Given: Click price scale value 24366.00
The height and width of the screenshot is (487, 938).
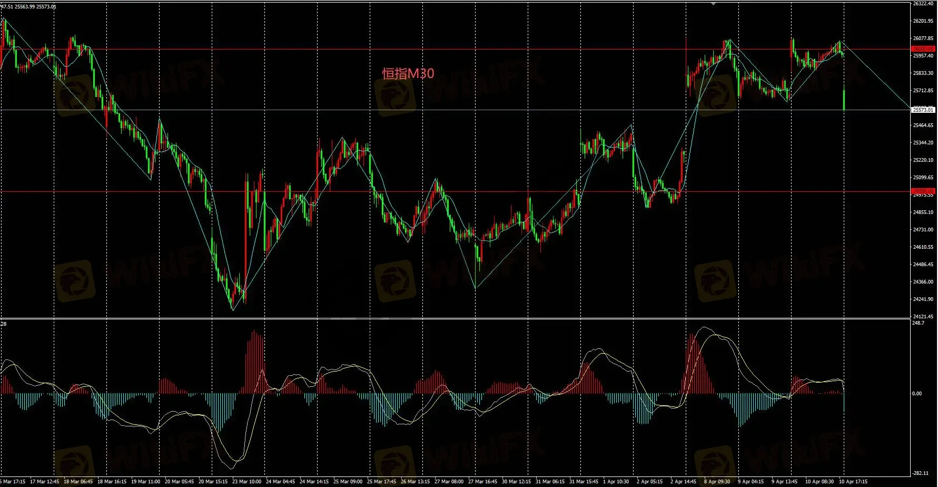Looking at the screenshot, I should tap(923, 282).
